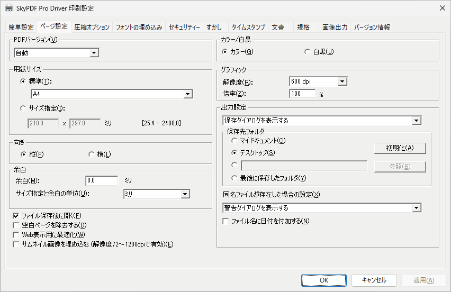Open the 警告ダイアログを表示する dropdown
The height and width of the screenshot is (292, 451).
pyautogui.click(x=322, y=208)
